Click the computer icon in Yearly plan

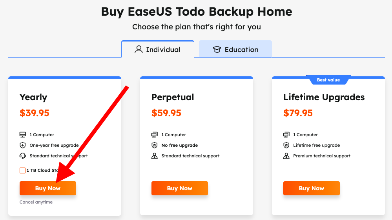pyautogui.click(x=23, y=135)
